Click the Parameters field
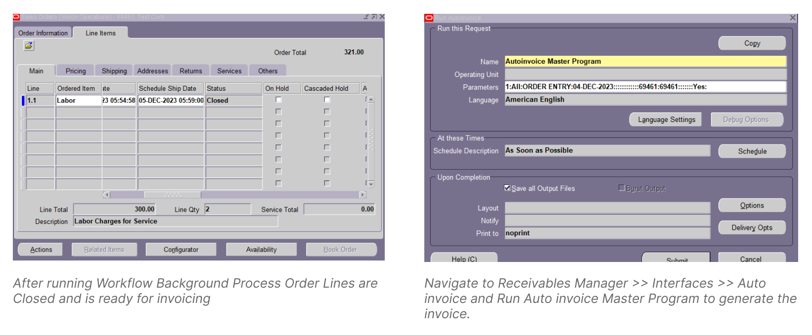 (x=645, y=87)
